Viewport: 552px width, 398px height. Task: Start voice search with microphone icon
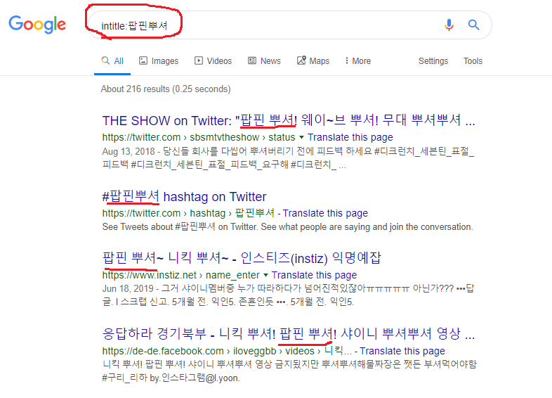coord(449,25)
